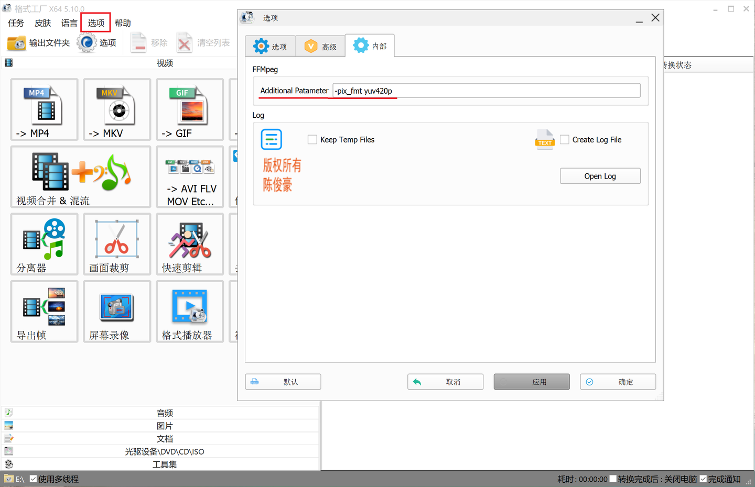Screen dimensions: 755x487
Task: Expand the 工具集 section
Action: [x=165, y=464]
